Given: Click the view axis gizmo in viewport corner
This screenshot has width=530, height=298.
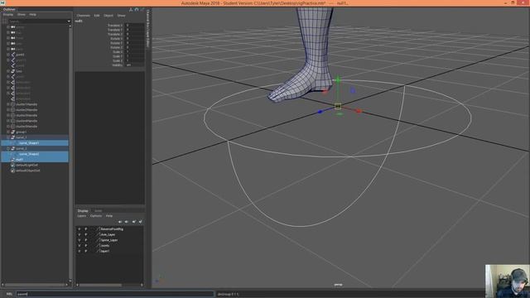Looking at the screenshot, I should click(160, 279).
